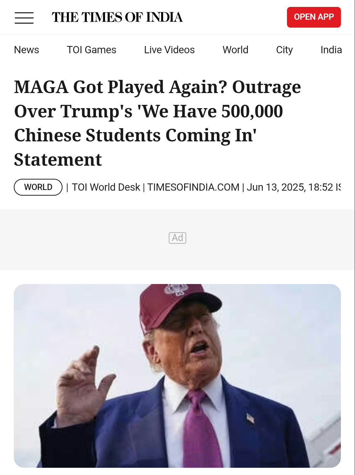Open the article's lead photo
355x475 pixels.
(x=177, y=376)
